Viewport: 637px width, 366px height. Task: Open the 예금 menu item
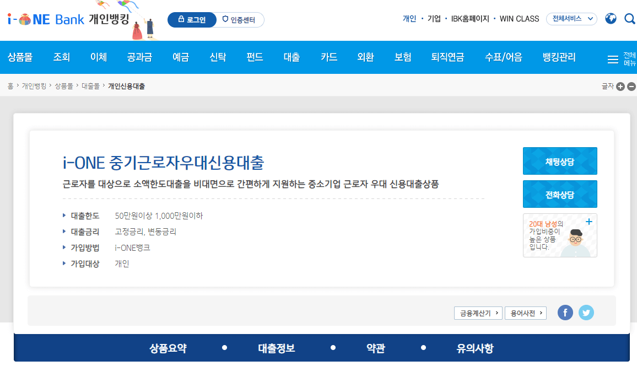(x=181, y=57)
